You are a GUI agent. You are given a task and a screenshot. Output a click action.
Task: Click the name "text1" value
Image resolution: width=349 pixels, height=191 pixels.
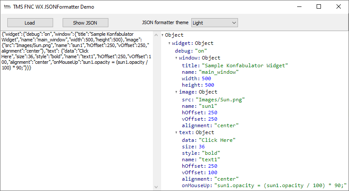(209, 160)
